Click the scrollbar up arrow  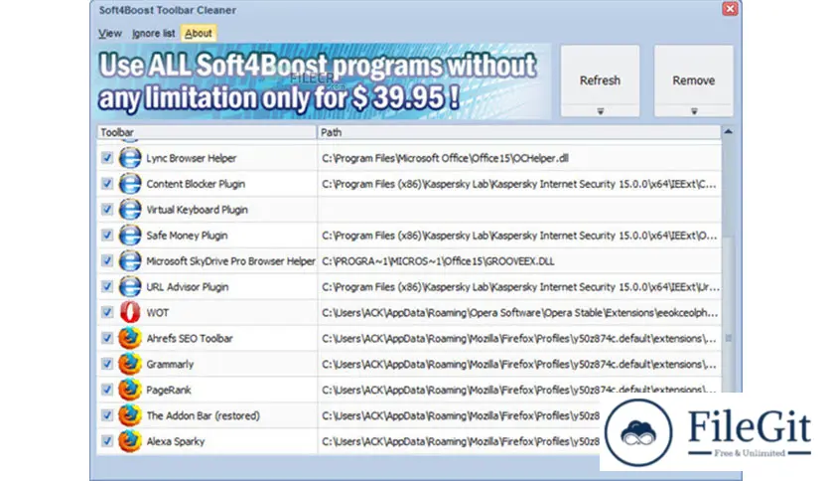[729, 132]
